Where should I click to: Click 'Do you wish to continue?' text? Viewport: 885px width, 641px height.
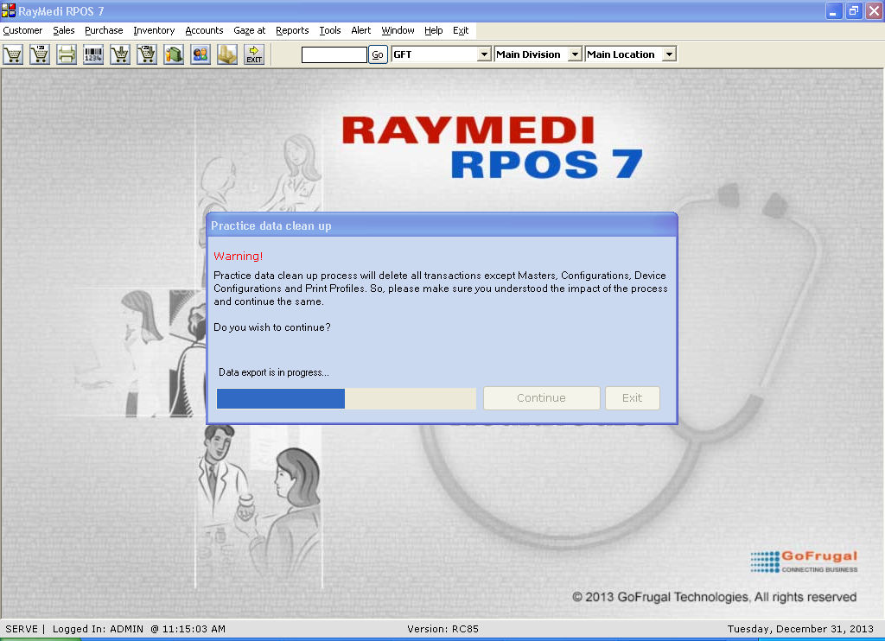(x=272, y=327)
